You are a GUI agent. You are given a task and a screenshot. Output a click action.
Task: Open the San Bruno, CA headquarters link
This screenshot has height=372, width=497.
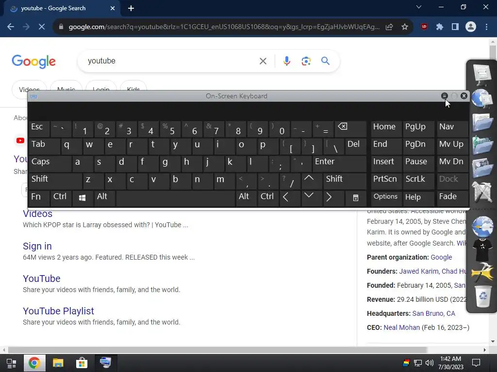(433, 313)
